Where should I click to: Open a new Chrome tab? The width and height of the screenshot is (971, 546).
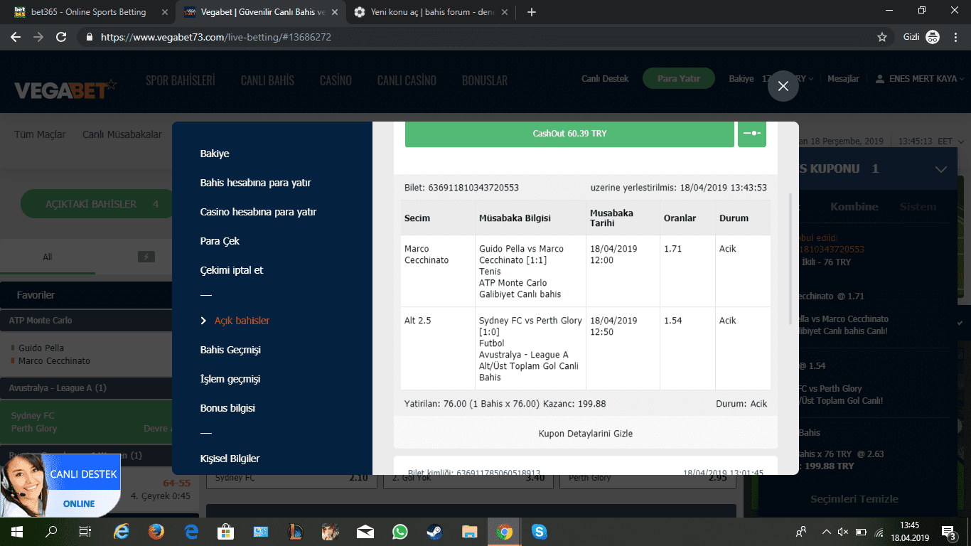(x=532, y=12)
